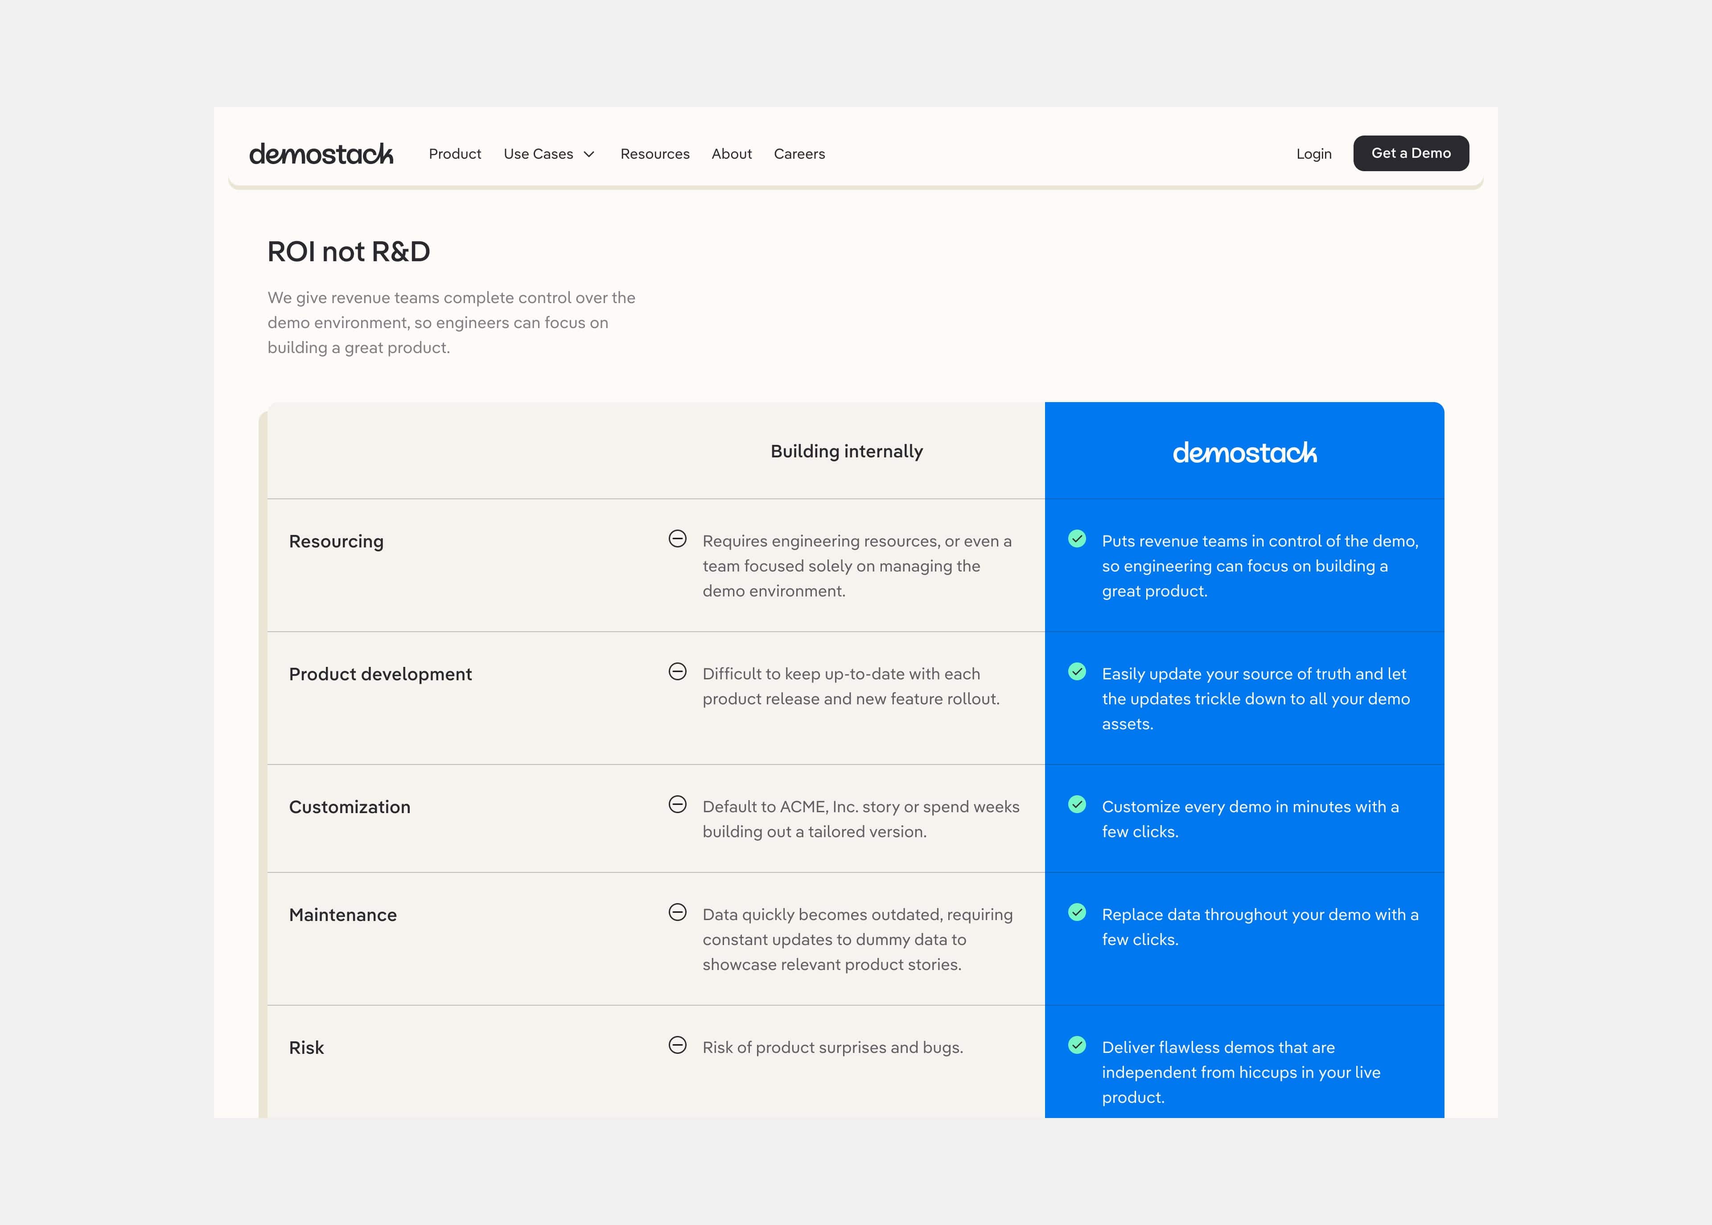Open the Product menu item
Image resolution: width=1712 pixels, height=1225 pixels.
click(x=455, y=154)
